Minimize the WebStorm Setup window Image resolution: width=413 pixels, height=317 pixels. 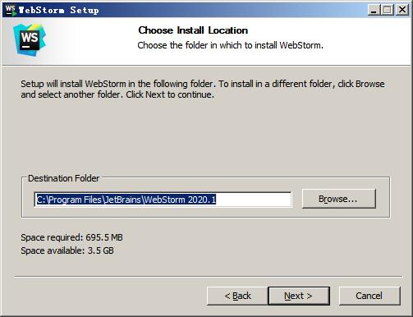(x=374, y=10)
